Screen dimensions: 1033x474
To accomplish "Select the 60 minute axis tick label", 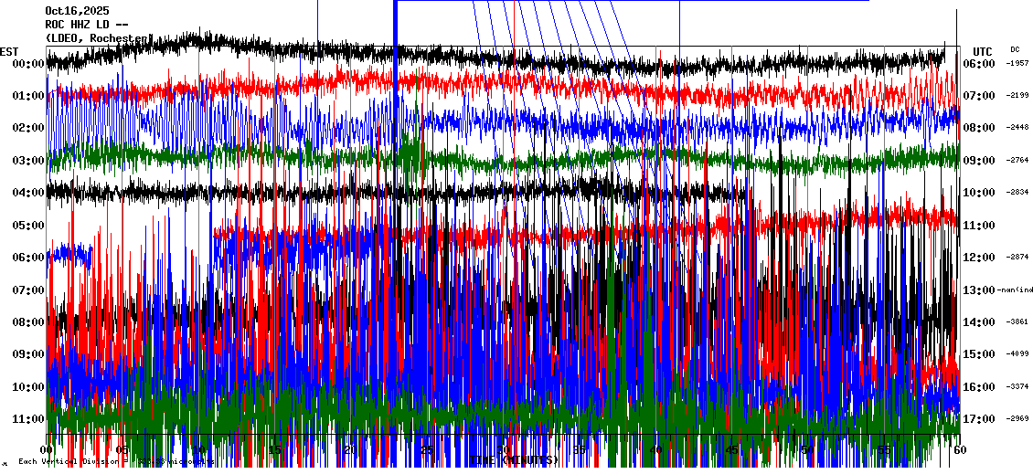I will point(958,450).
